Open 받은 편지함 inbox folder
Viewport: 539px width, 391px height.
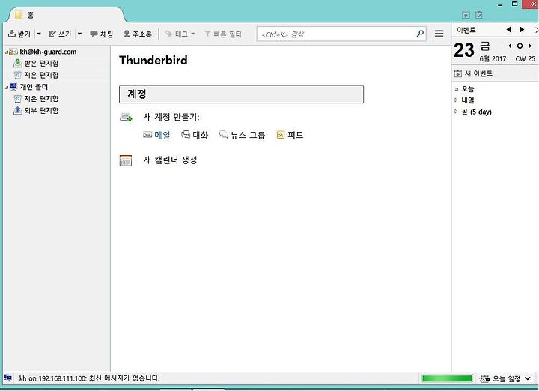(41, 64)
